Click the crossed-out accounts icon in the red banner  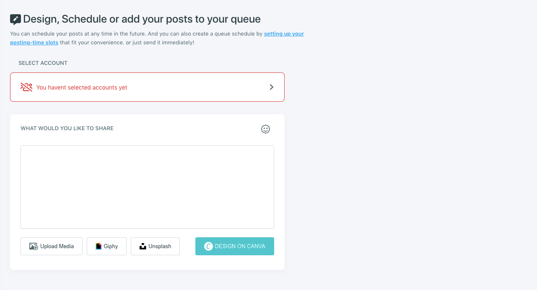click(x=26, y=87)
